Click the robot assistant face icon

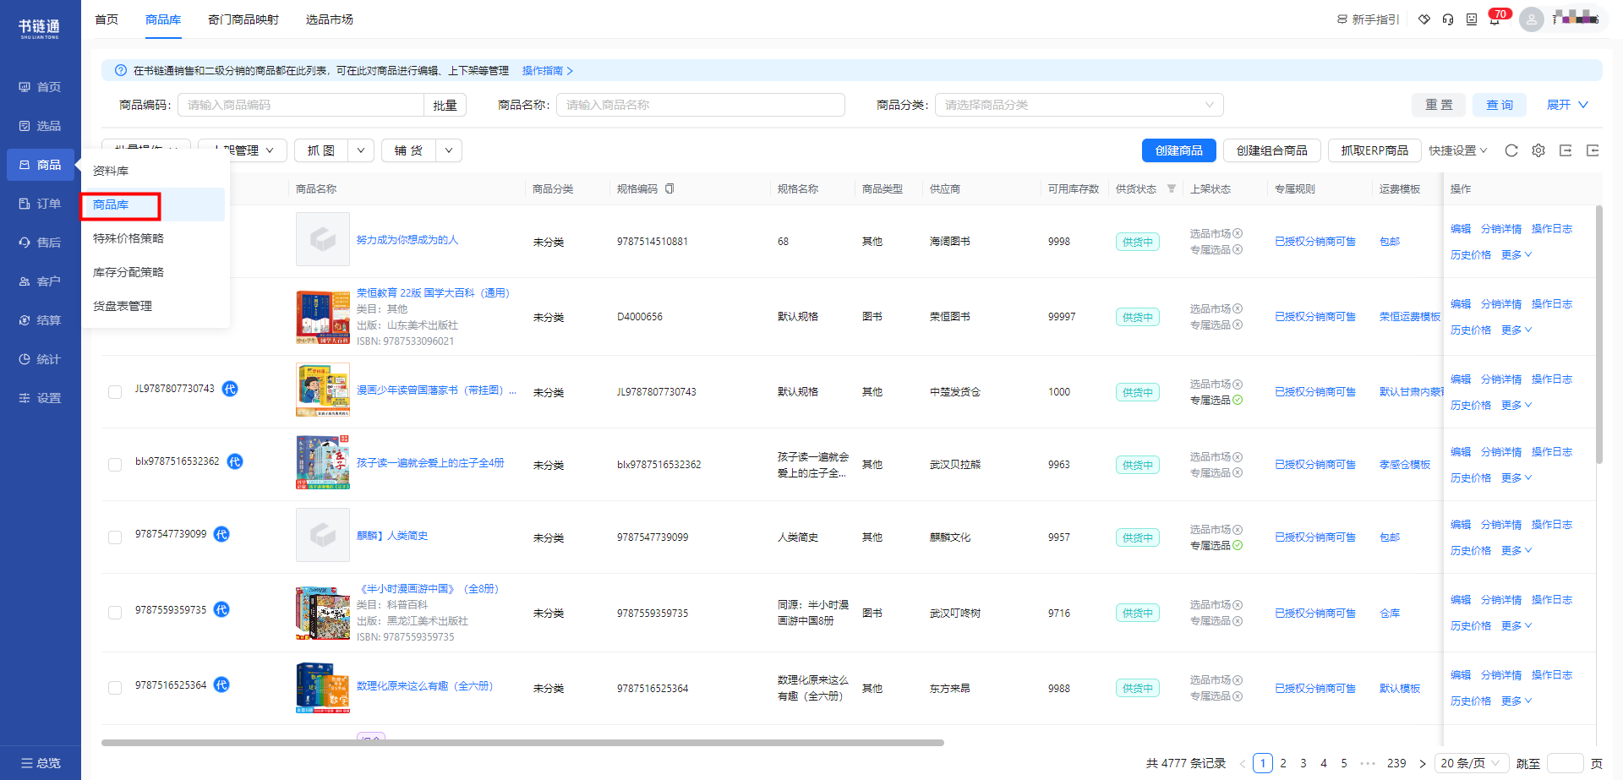pos(1472,19)
